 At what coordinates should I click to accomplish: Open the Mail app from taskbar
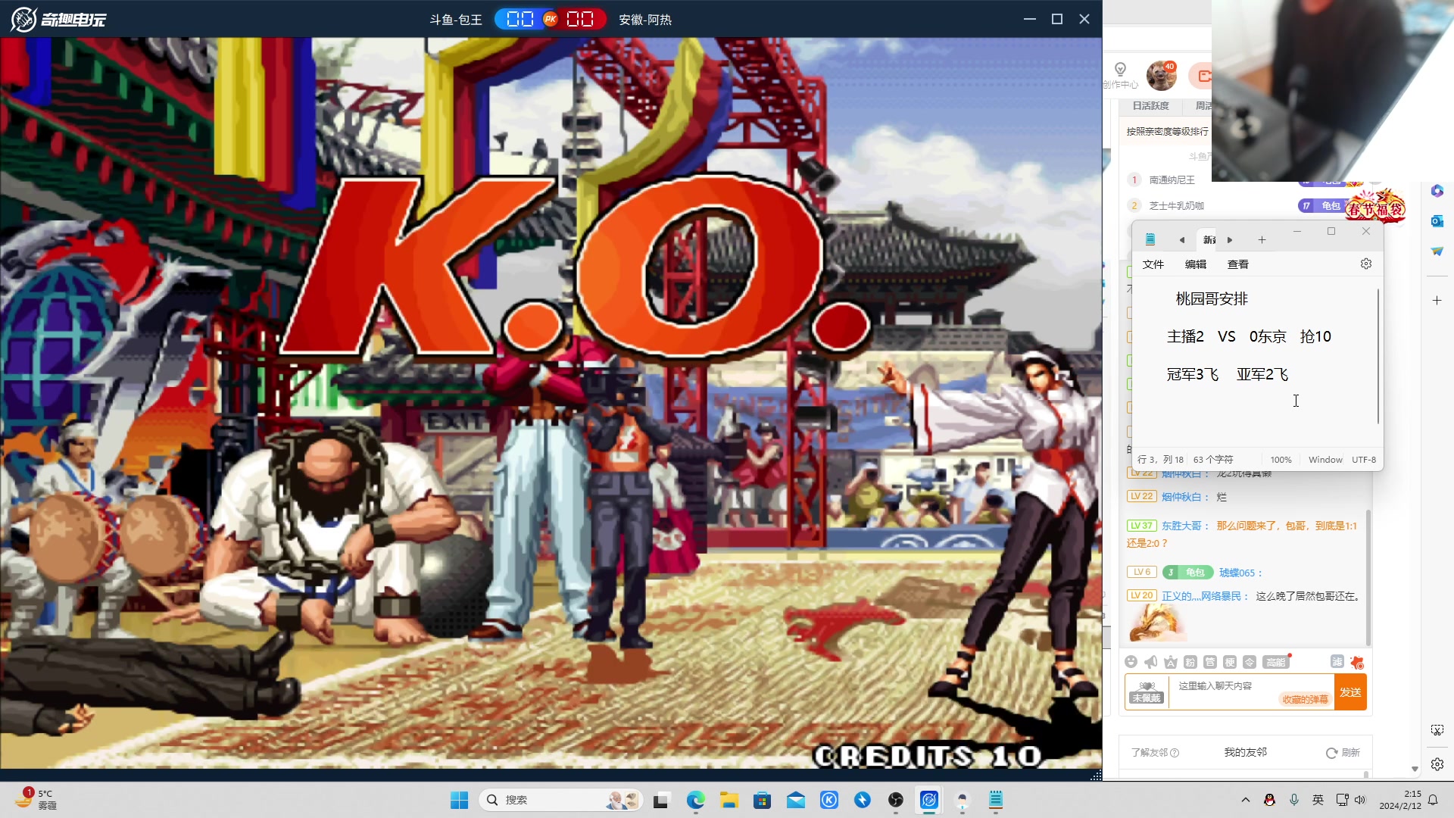click(795, 800)
